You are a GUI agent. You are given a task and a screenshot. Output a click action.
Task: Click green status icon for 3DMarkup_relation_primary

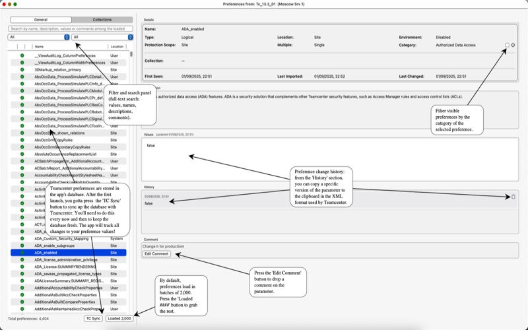[22, 70]
